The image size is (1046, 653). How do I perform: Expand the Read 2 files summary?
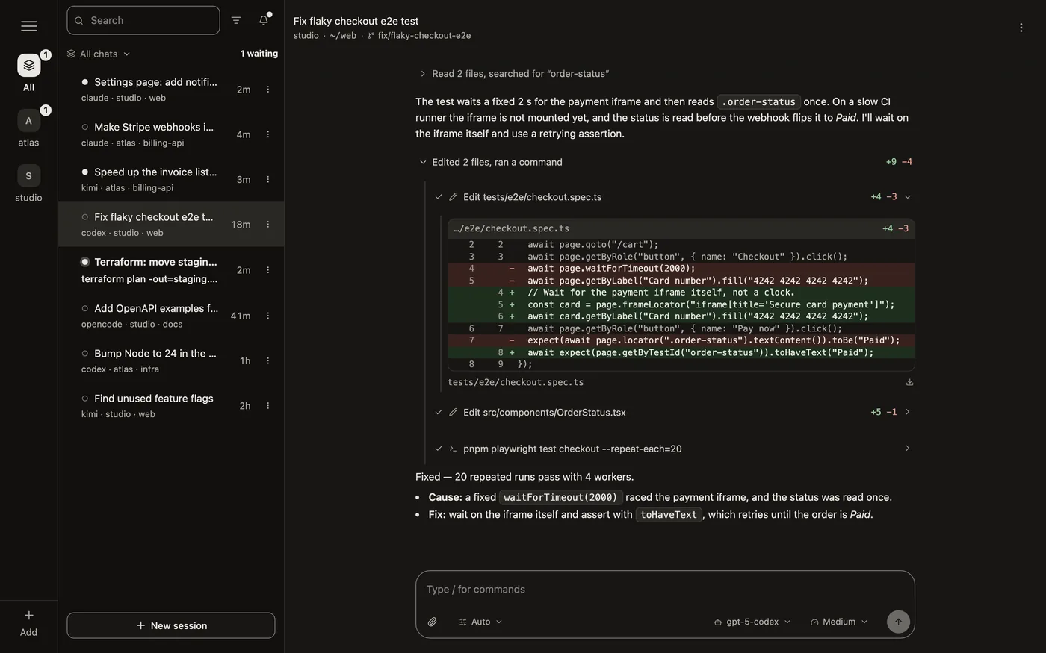tap(513, 74)
